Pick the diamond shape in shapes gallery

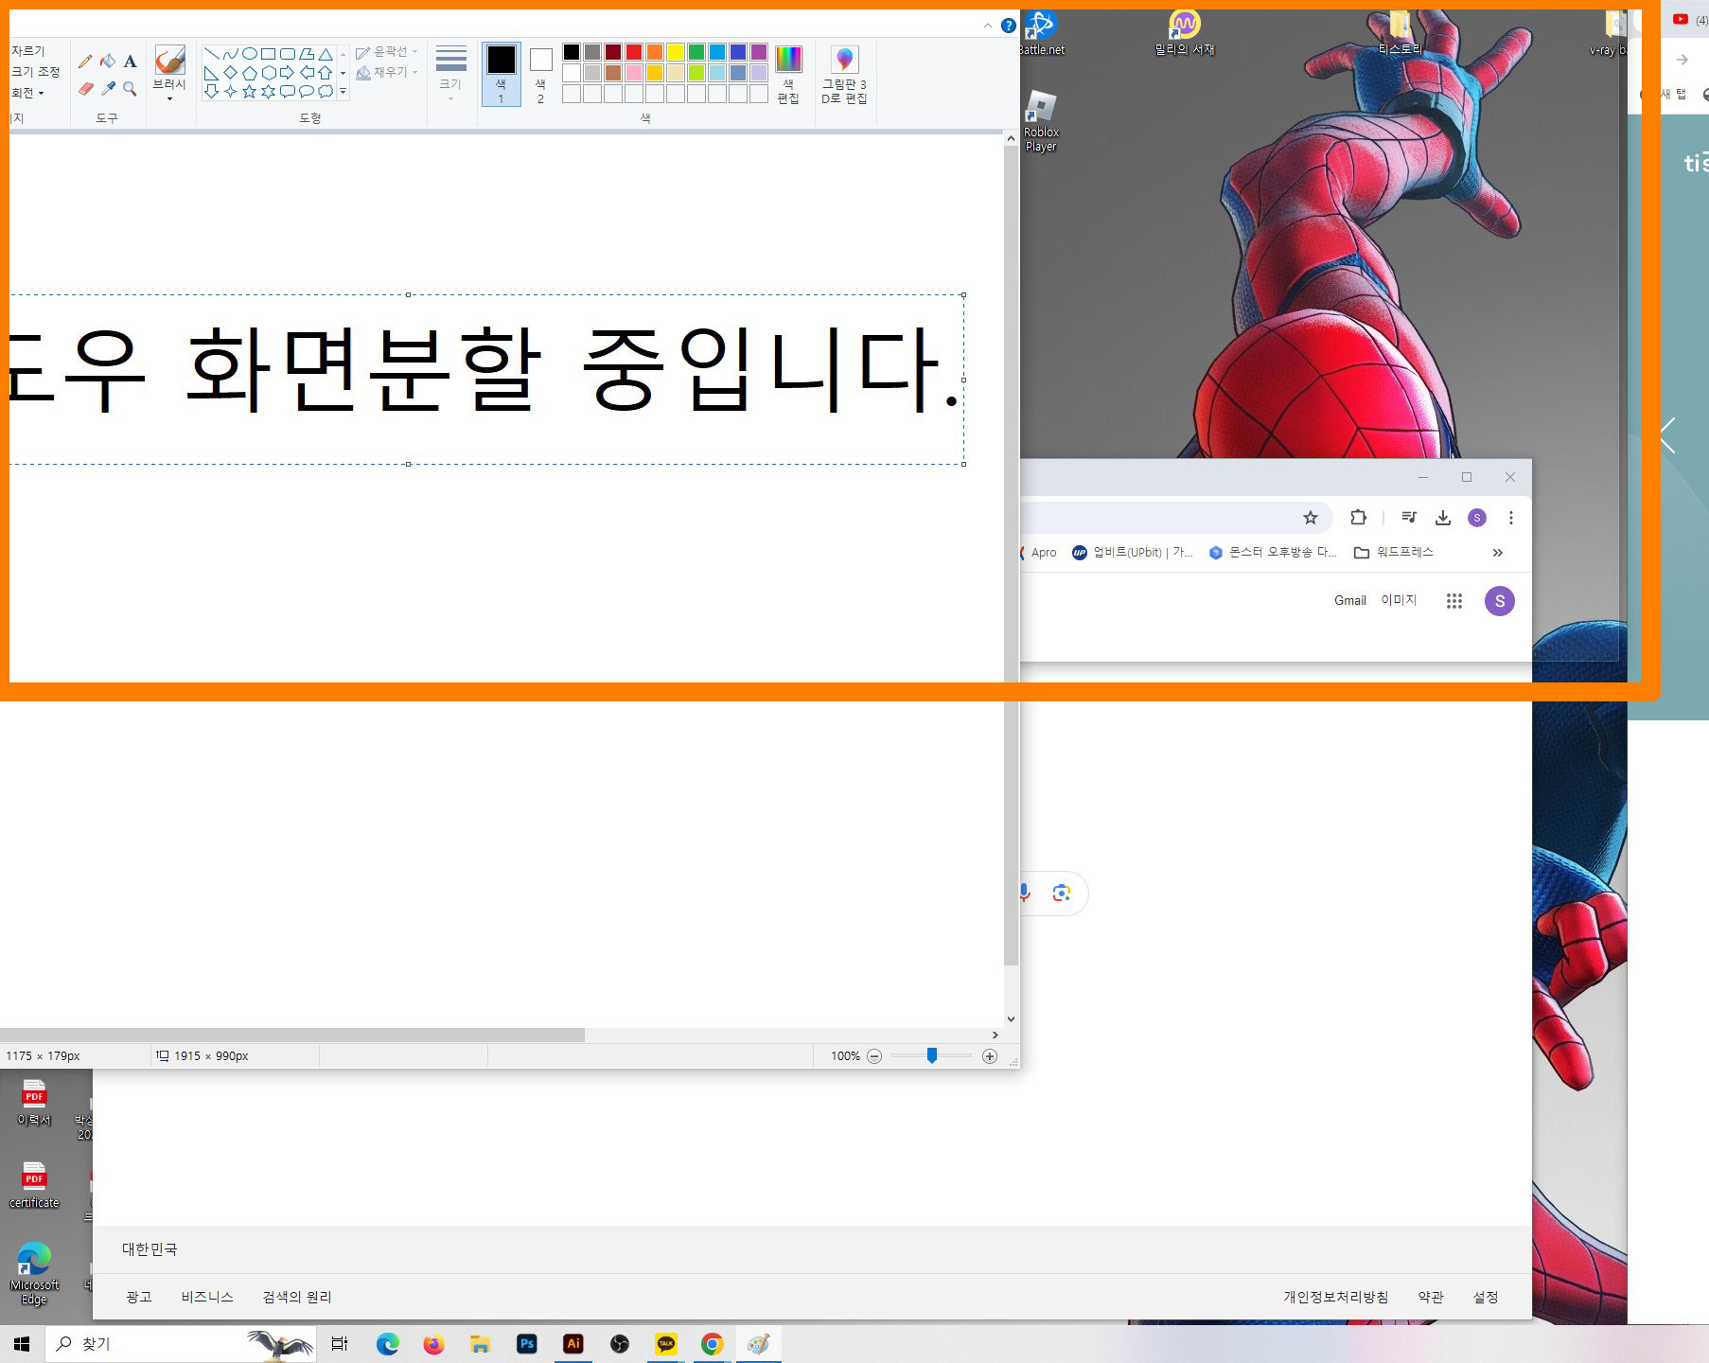tap(231, 73)
